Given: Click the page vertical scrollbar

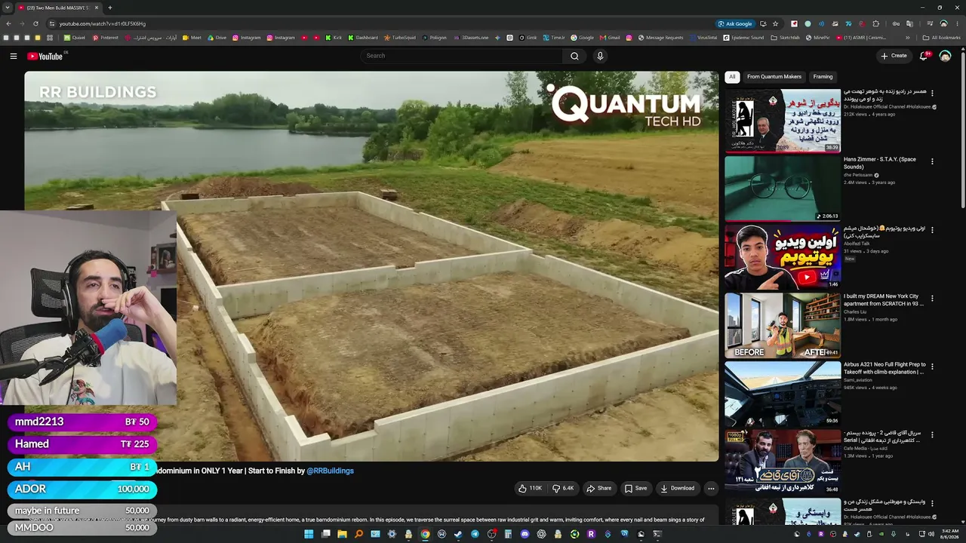Looking at the screenshot, I should click(963, 128).
